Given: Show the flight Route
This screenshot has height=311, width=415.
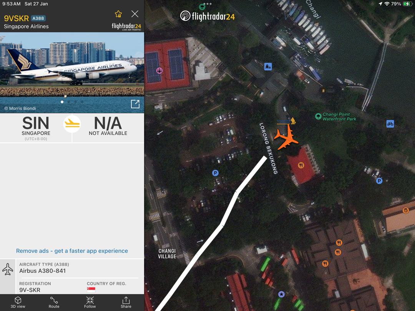Looking at the screenshot, I should [x=54, y=302].
